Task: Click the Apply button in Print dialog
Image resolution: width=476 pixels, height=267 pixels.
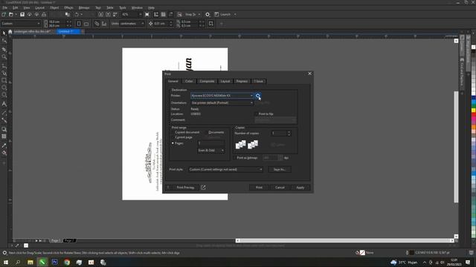Action: click(300, 188)
